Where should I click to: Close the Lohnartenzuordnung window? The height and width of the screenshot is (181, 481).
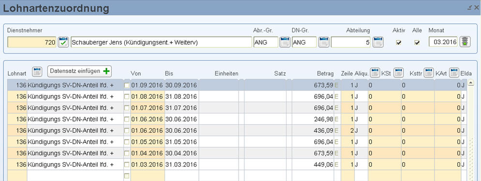click(x=476, y=8)
